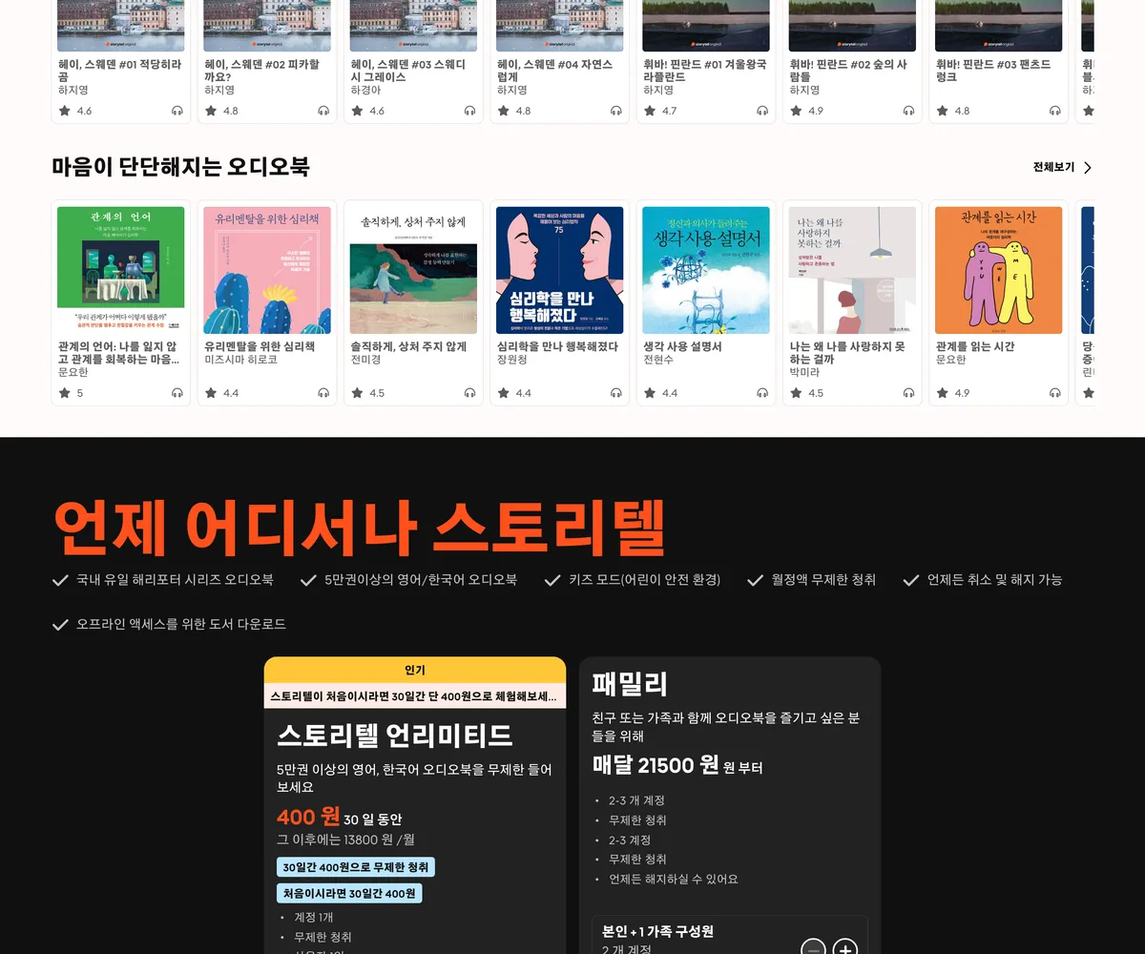This screenshot has height=954, width=1145.
Task: Click headphone icon on 헤이, 스웨덴 #01 card
Action: [x=177, y=111]
